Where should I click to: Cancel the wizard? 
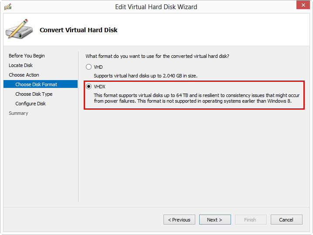click(x=286, y=220)
